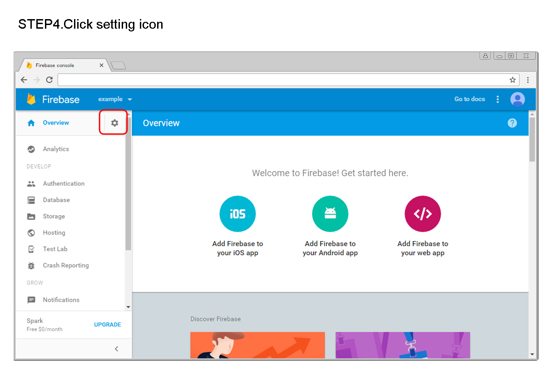549x378 pixels.
Task: Open orange Discover Firebase card
Action: (x=257, y=345)
